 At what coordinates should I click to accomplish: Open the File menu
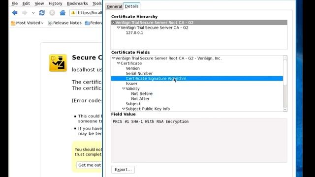[x=14, y=3]
